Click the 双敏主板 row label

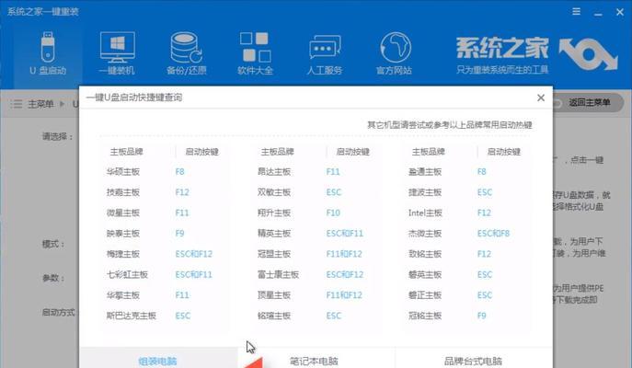pos(274,192)
